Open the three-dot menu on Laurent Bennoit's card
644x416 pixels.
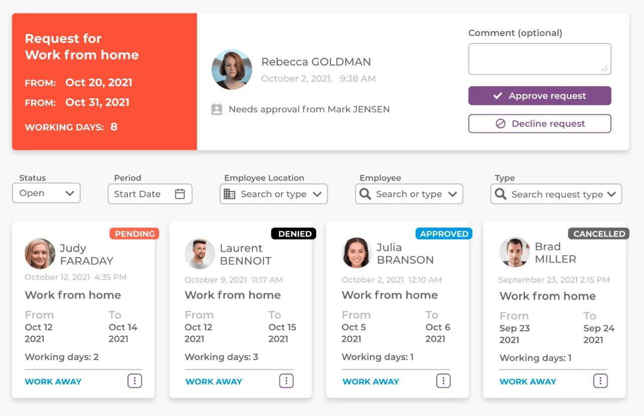286,381
